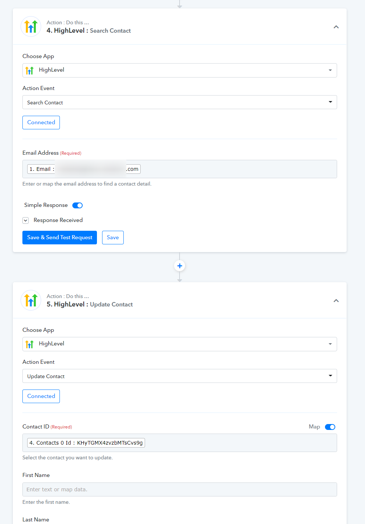Click the 'Response Received' label

click(58, 220)
